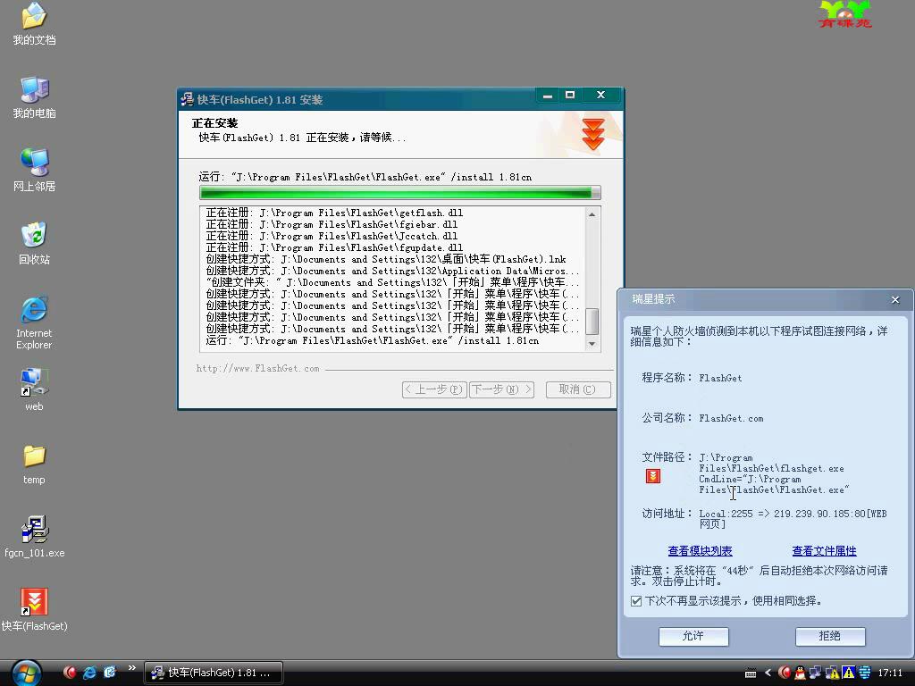Select log line creating 桌面\快车(FlashGet).lnk shortcut
The width and height of the screenshot is (915, 686).
pos(386,260)
